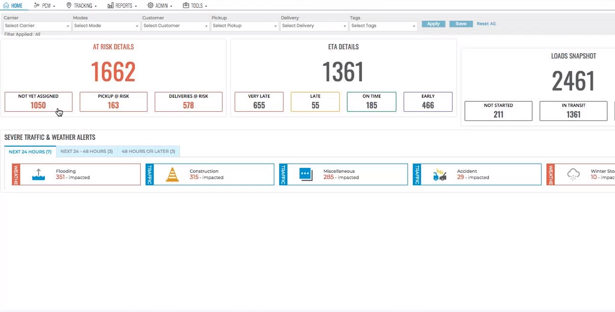Expand the Select Delivery dropdown
Viewport: 615px width, 312px height.
coord(314,26)
